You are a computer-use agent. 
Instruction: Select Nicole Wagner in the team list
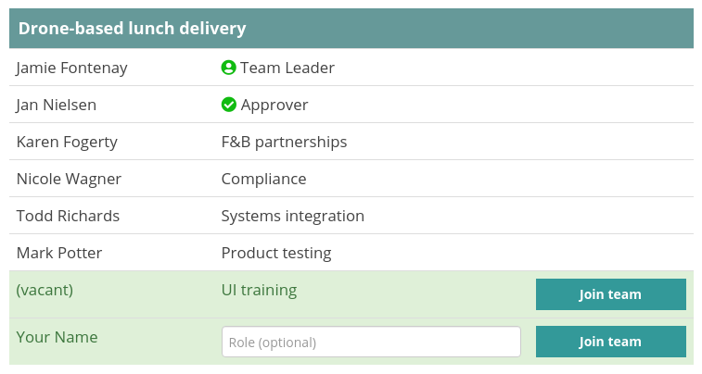coord(69,179)
